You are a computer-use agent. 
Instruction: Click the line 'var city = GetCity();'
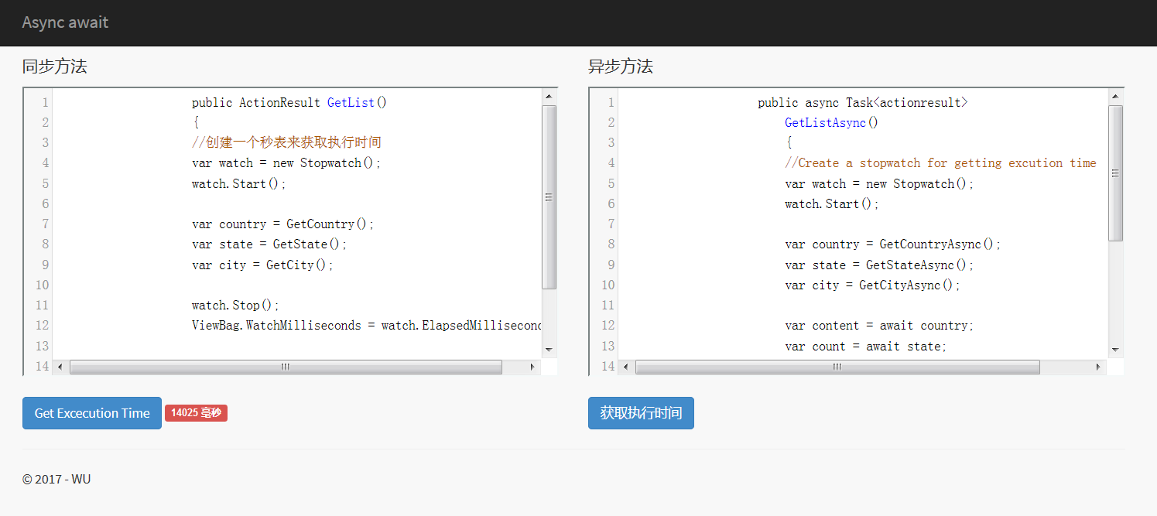point(263,265)
